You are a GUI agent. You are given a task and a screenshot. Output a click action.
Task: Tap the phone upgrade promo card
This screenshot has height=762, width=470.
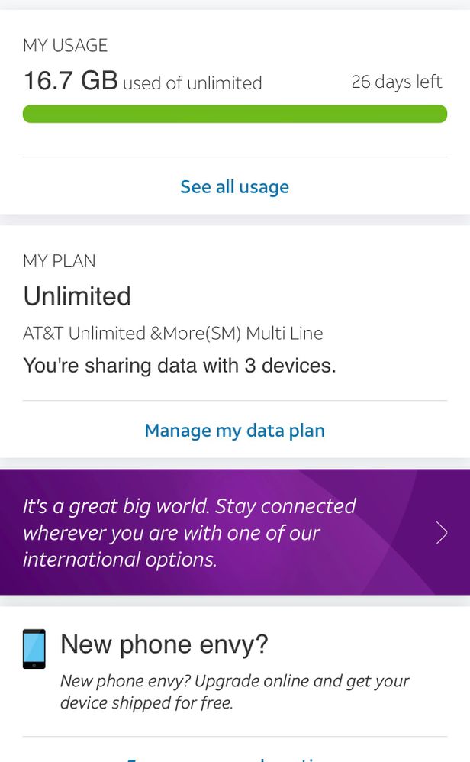pos(235,672)
